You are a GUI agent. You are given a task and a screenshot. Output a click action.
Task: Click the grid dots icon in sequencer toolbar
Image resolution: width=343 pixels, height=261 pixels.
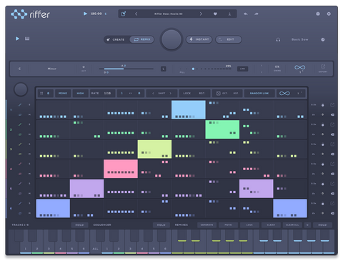41,93
